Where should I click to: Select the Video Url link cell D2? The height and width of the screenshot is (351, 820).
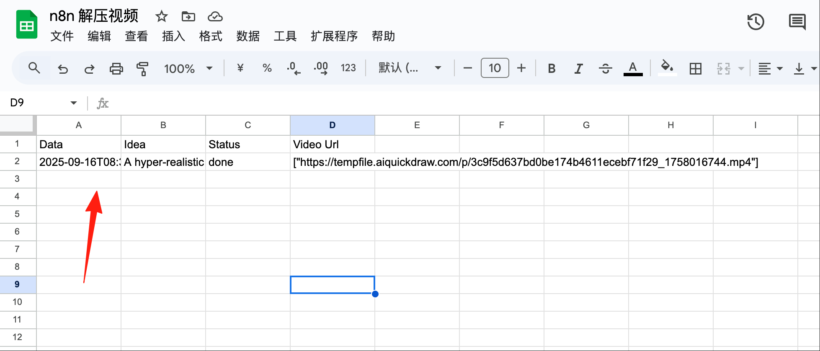[x=332, y=162]
